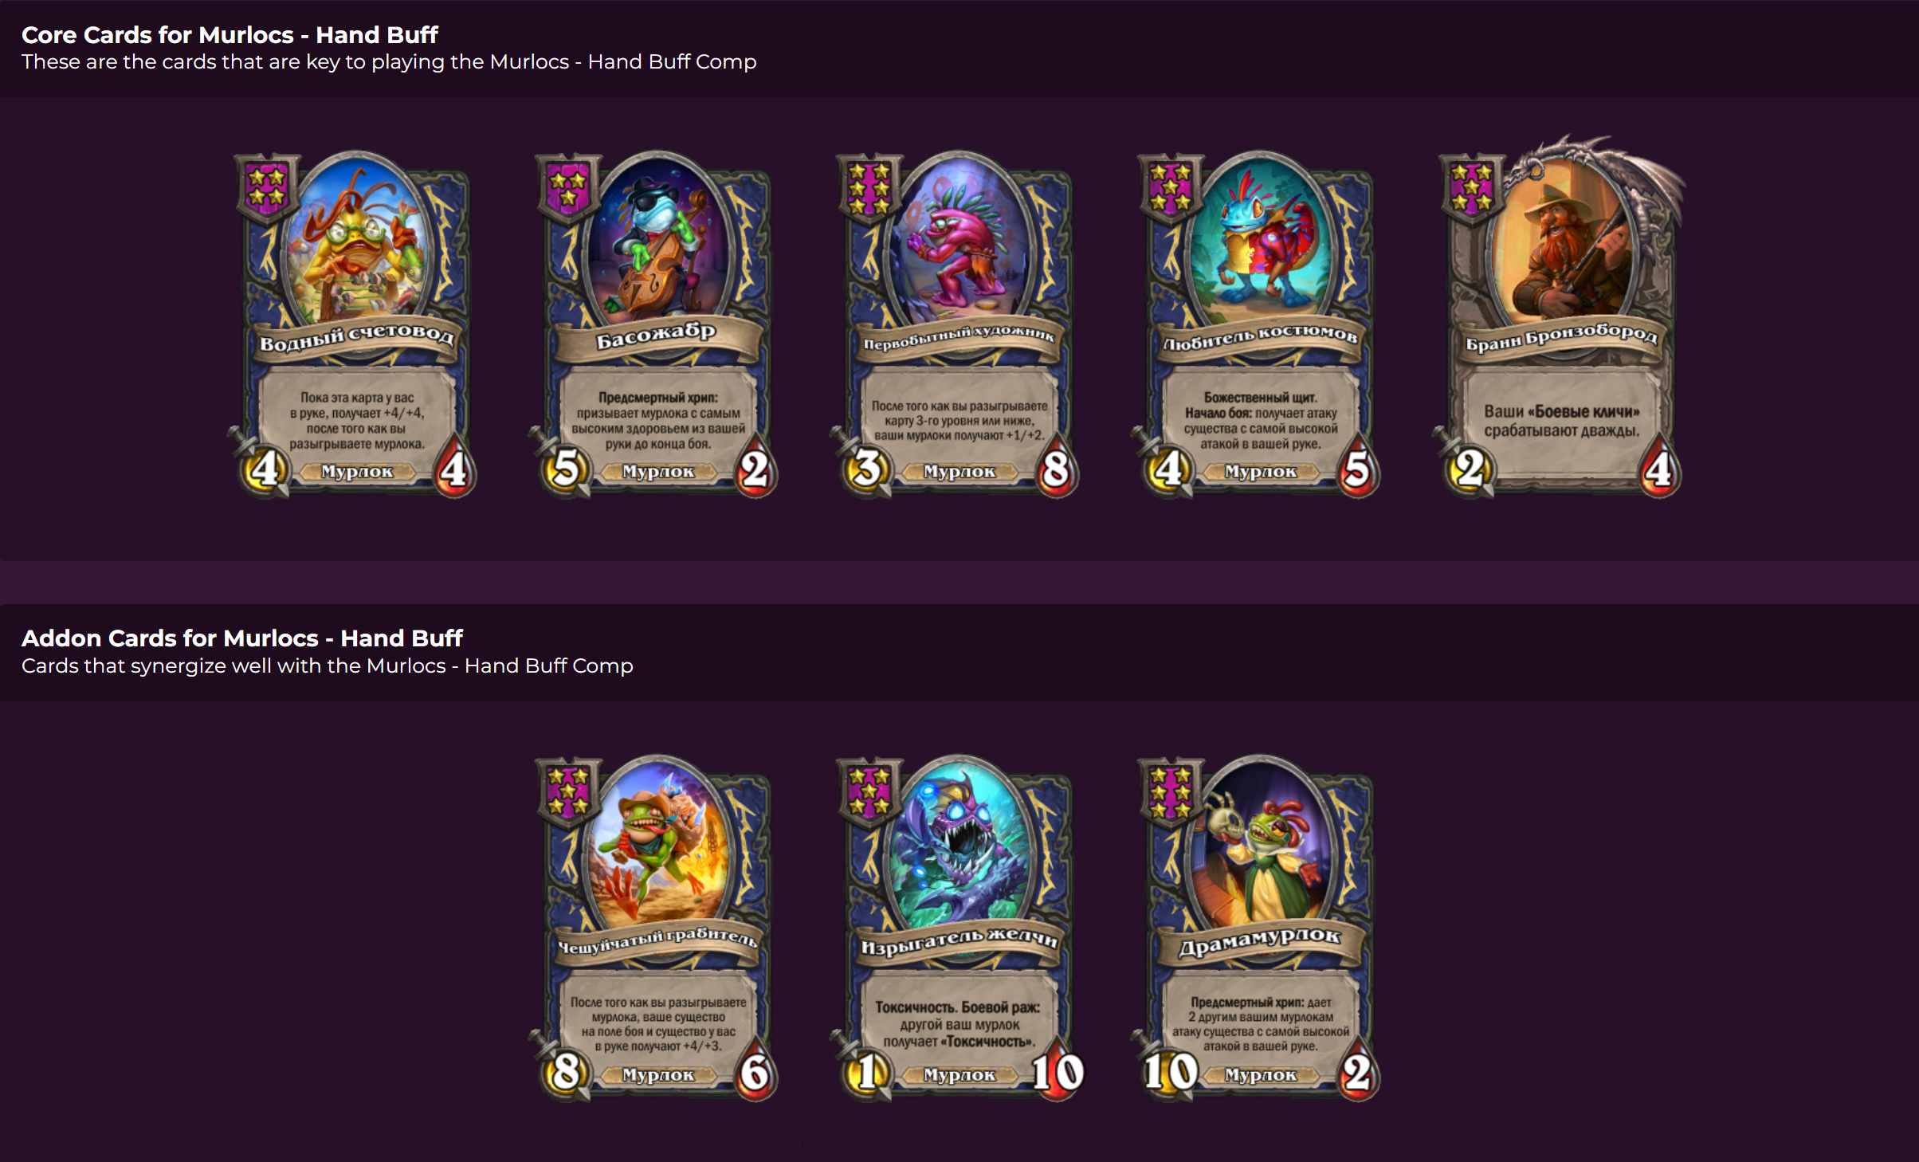Select the Чешуйчатый грабитель addon card
1919x1162 pixels.
(x=657, y=928)
